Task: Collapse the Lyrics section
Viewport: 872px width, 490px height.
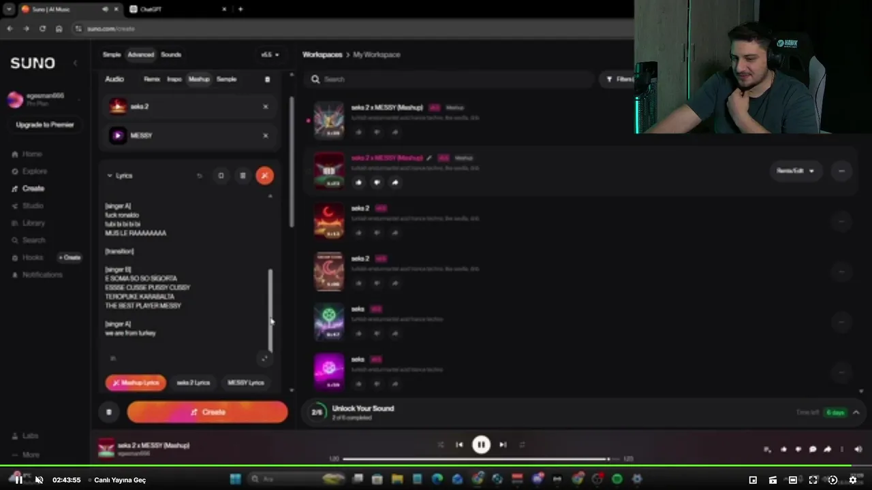Action: coord(109,176)
